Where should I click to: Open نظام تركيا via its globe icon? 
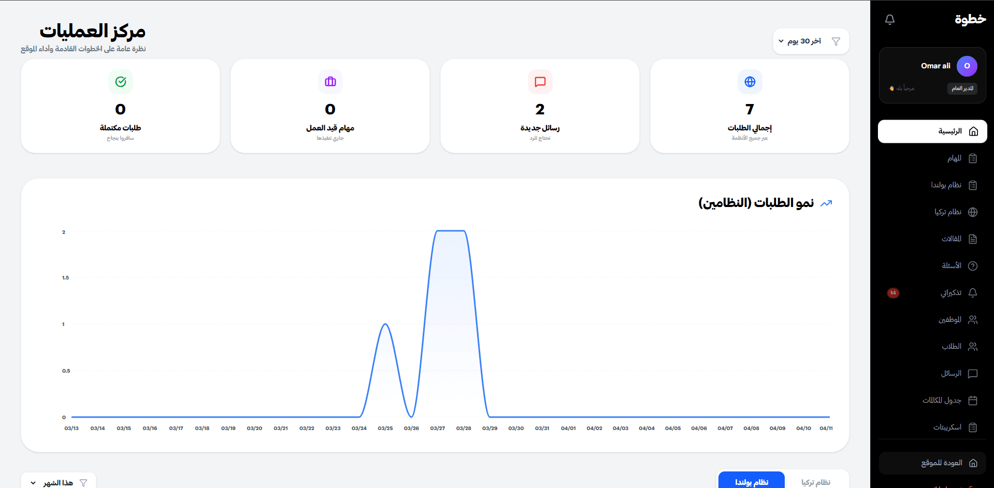(x=973, y=212)
